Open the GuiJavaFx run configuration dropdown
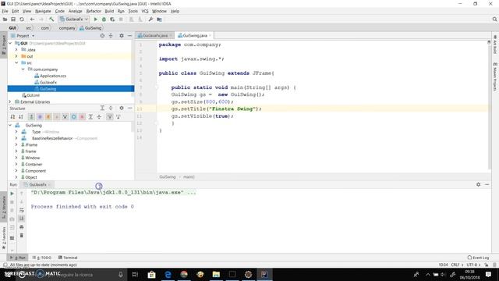Screen dimensions: 499x281 74,20
